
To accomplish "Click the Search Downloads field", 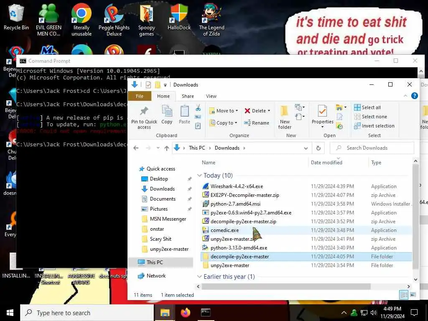I will pos(372,148).
